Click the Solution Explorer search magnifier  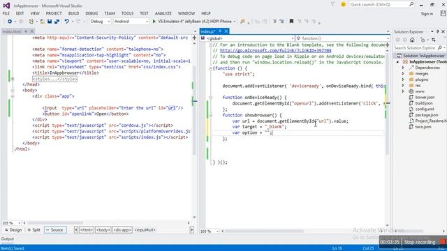click(x=439, y=48)
